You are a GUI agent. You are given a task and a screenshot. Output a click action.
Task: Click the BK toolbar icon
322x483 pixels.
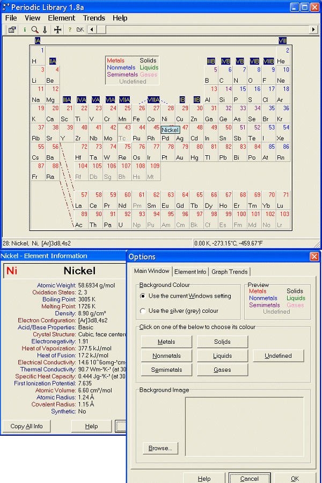80,30
